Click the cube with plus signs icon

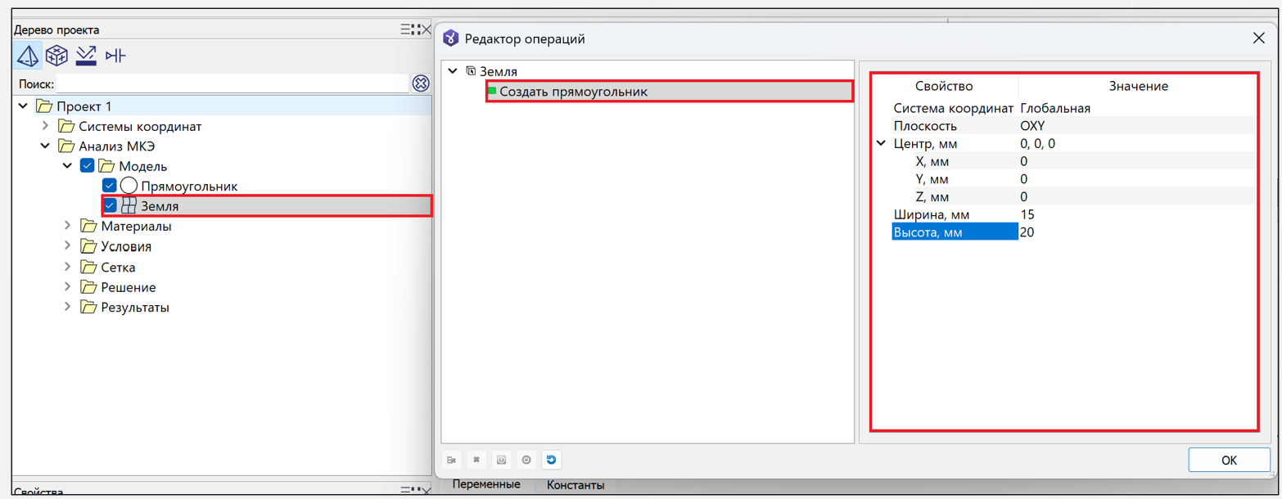56,56
